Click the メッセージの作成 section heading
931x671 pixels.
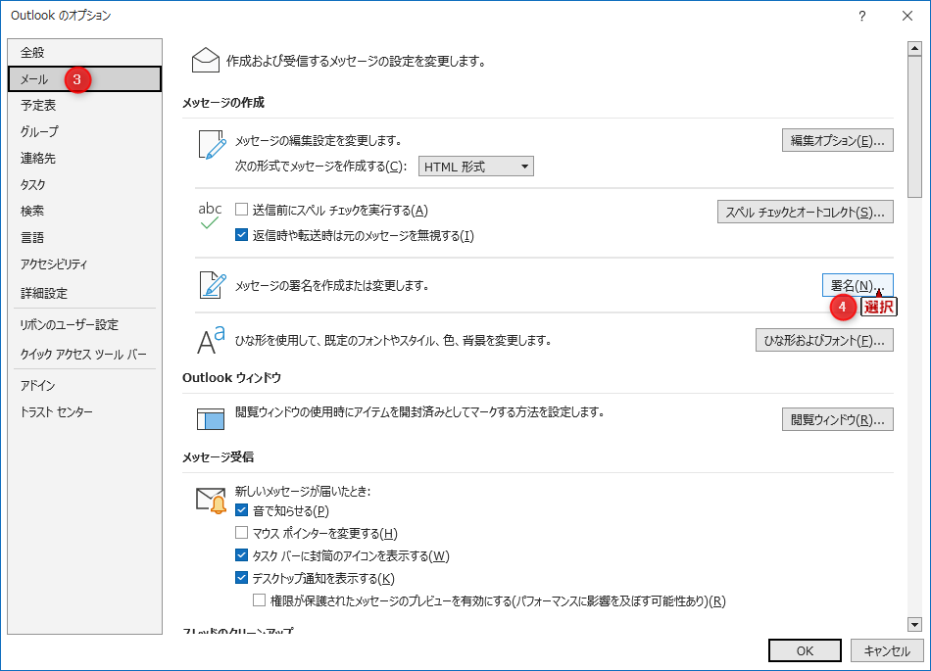[223, 103]
